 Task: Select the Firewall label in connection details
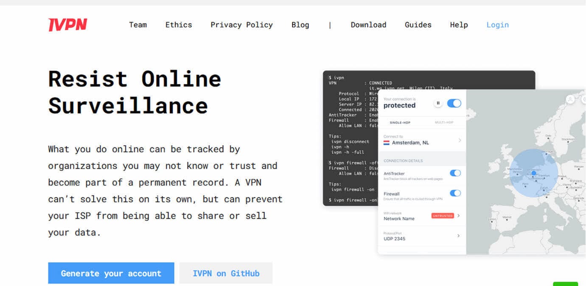(392, 194)
